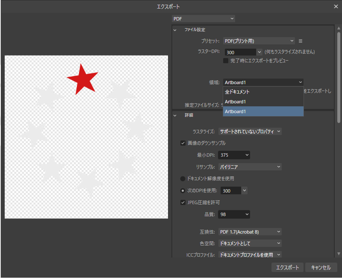Viewport: 342px width, 278px height.
Task: Enable 完了時にエクスポートをプレビュー checkbox
Action: 226,61
